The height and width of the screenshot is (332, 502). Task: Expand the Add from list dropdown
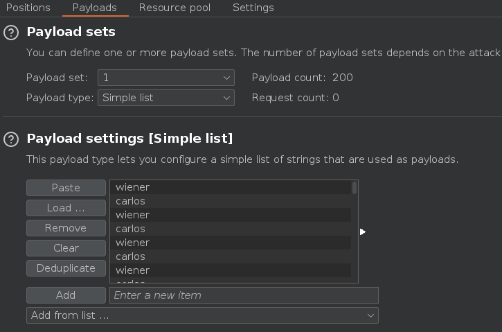pos(202,315)
